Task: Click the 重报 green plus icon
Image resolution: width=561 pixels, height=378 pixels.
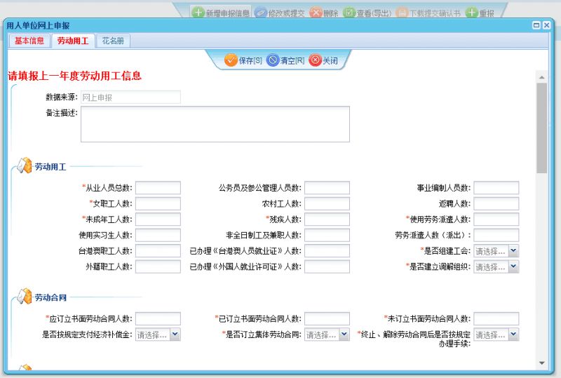Action: click(472, 13)
